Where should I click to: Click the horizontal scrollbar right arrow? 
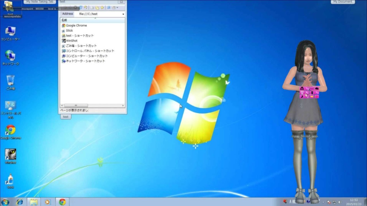[x=123, y=106]
